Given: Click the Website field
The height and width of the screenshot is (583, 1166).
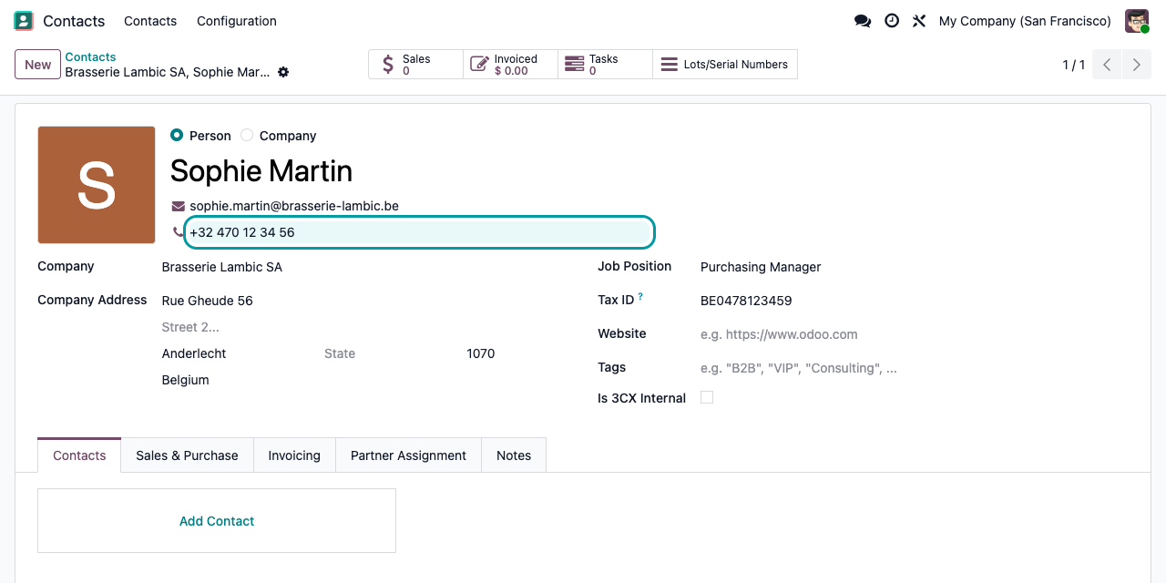Looking at the screenshot, I should coord(915,334).
